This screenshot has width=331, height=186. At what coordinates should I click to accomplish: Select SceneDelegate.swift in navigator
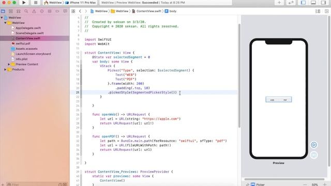(x=29, y=33)
